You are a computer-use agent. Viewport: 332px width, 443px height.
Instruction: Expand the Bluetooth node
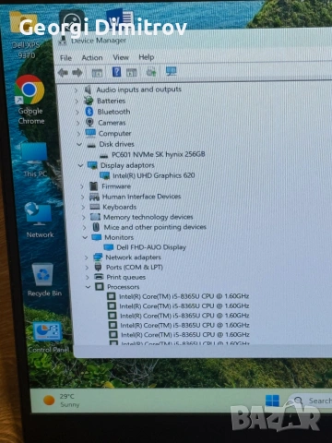click(x=77, y=112)
